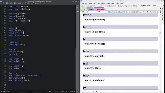The height and width of the screenshot is (93, 165).
Task: Click the Open folder icon in CG.mmk toolbar
Action: click(x=85, y=6)
